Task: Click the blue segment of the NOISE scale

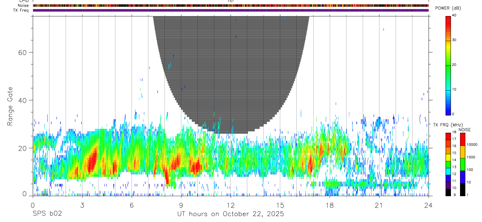Action: 462,177
